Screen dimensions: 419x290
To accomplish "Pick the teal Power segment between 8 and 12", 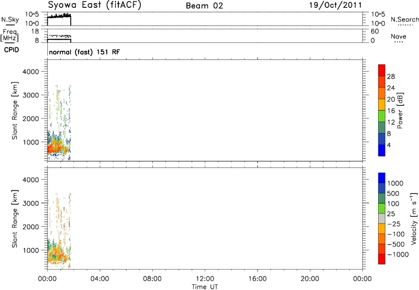I will pyautogui.click(x=382, y=127).
